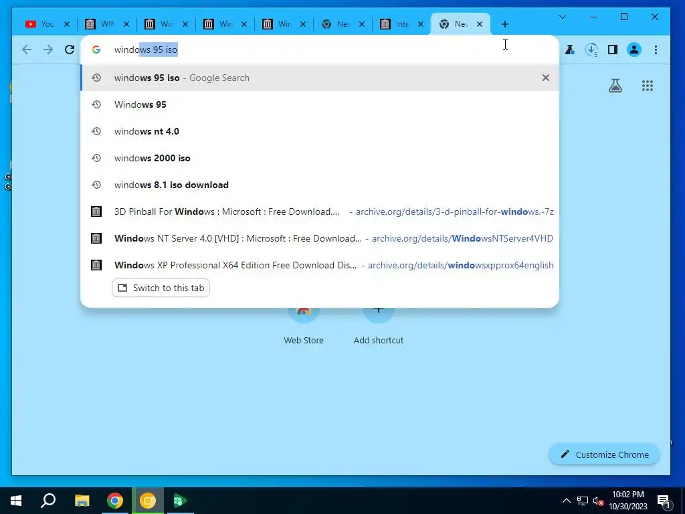Click the yellow Chrome Canary taskbar icon
This screenshot has width=685, height=514.
click(x=148, y=501)
